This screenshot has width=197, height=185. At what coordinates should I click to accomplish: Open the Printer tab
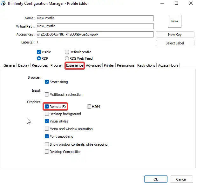tap(109, 65)
